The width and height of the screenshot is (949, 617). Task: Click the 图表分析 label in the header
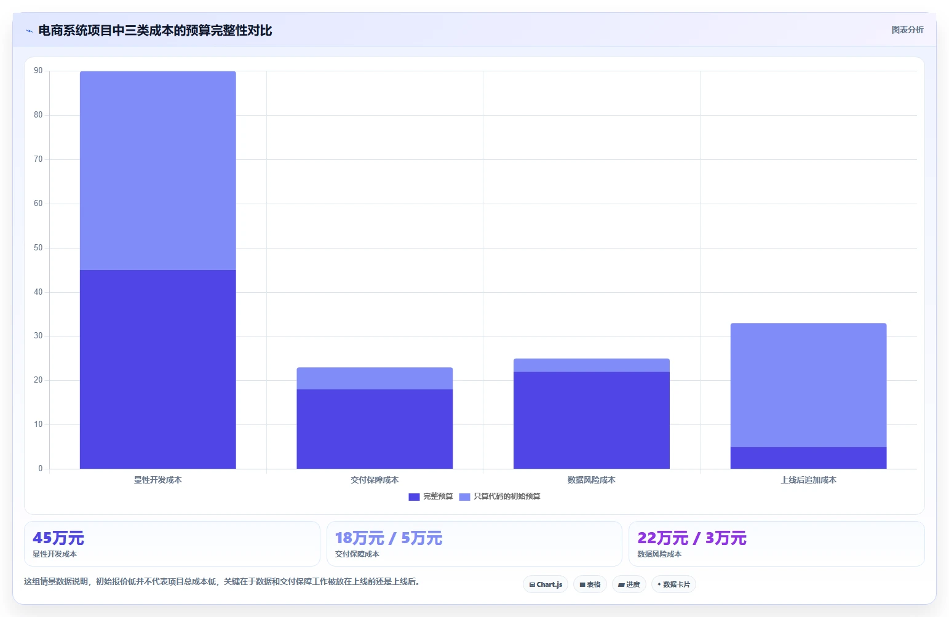pyautogui.click(x=907, y=30)
